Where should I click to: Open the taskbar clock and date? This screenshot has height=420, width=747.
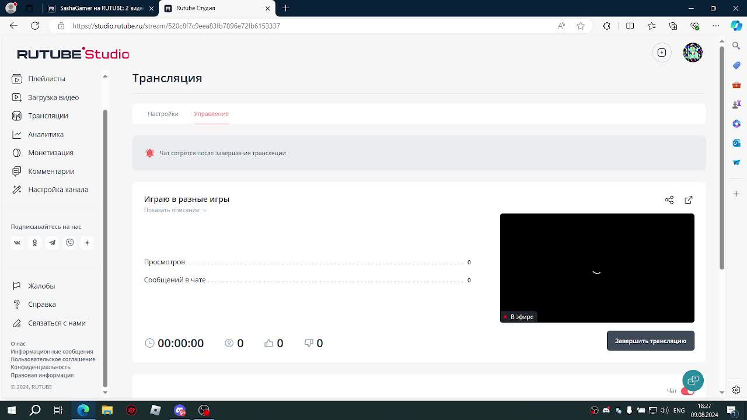pos(704,410)
